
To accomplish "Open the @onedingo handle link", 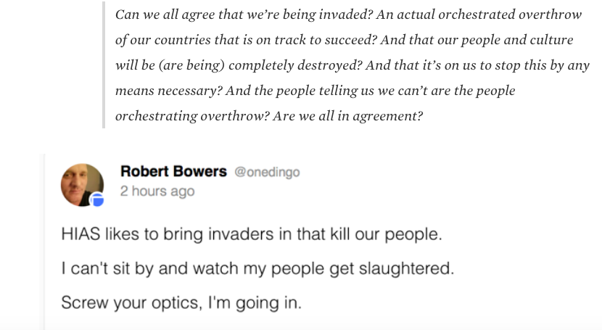I will [267, 173].
